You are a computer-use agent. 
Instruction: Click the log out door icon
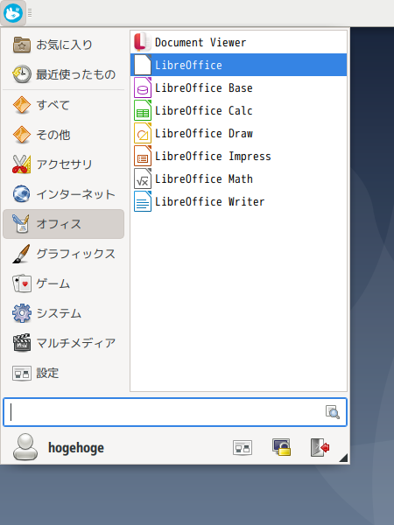pos(320,447)
